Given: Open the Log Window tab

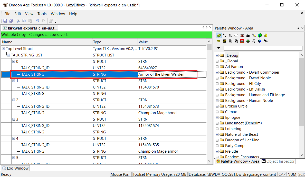Looking at the screenshot, I should pyautogui.click(x=15, y=168).
